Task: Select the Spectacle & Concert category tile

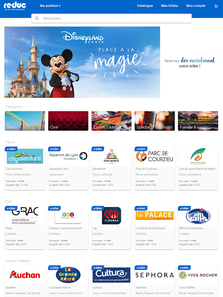Action: (x=155, y=121)
